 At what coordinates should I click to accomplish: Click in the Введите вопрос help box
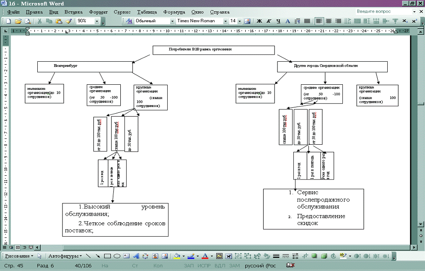tap(382, 12)
